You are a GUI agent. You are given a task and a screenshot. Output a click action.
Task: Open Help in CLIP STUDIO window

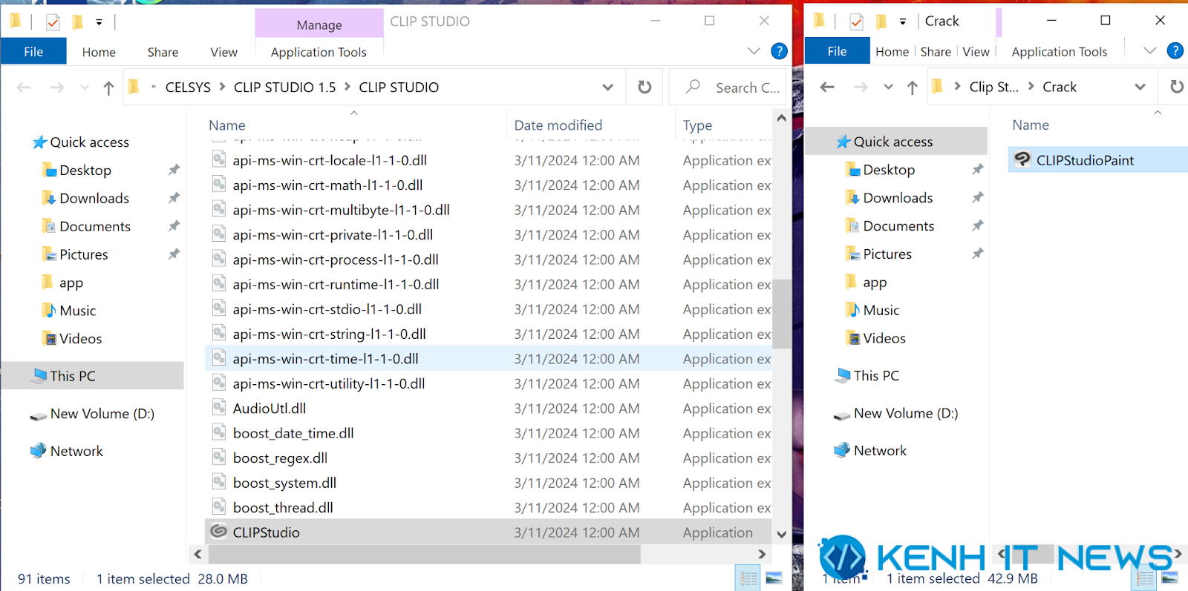click(779, 51)
